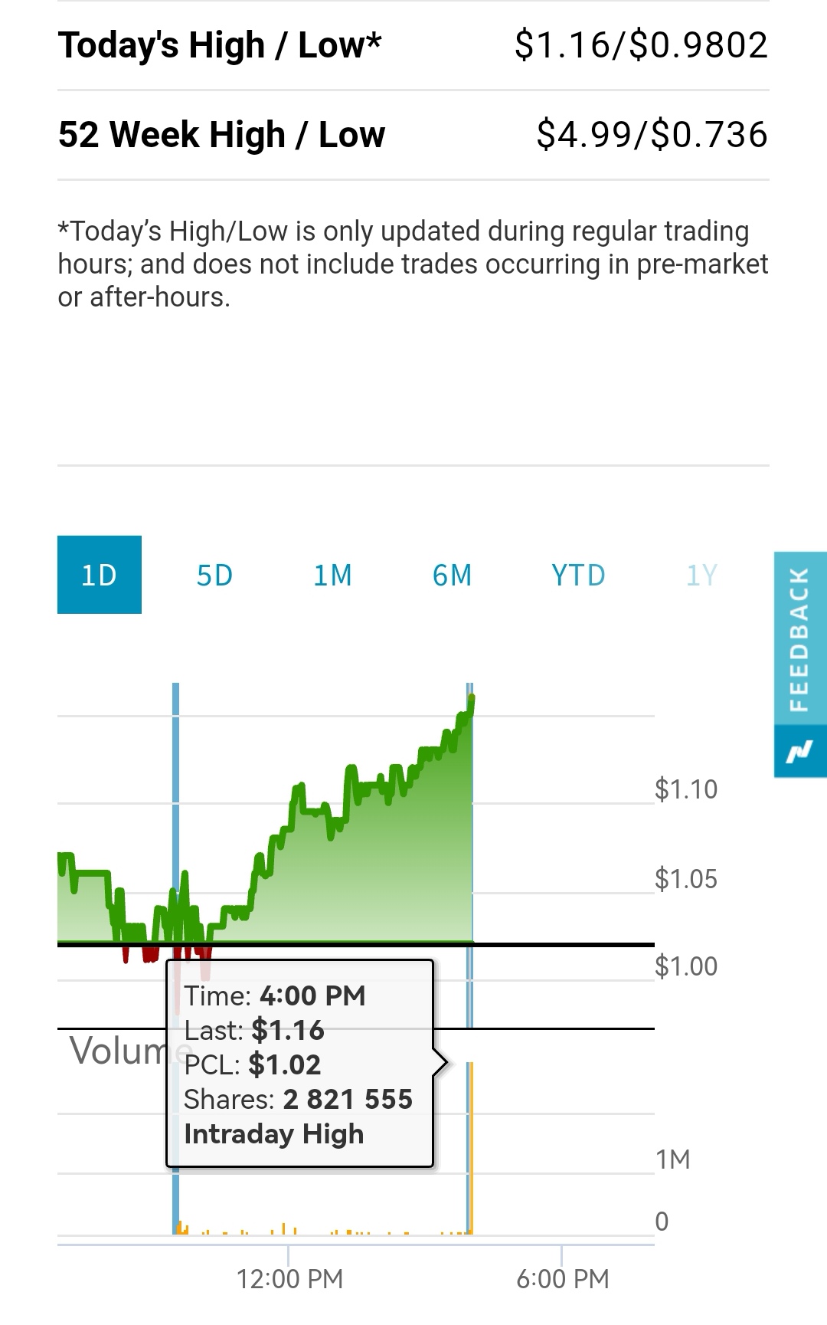Select the 1D chart range tab
Screen dimensions: 827x1325
99,575
